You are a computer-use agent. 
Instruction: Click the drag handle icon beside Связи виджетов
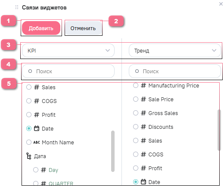tap(17, 7)
